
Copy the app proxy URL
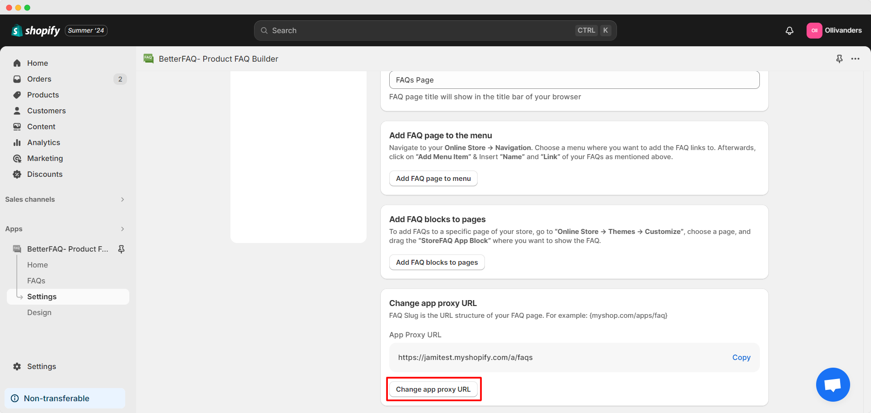(741, 358)
